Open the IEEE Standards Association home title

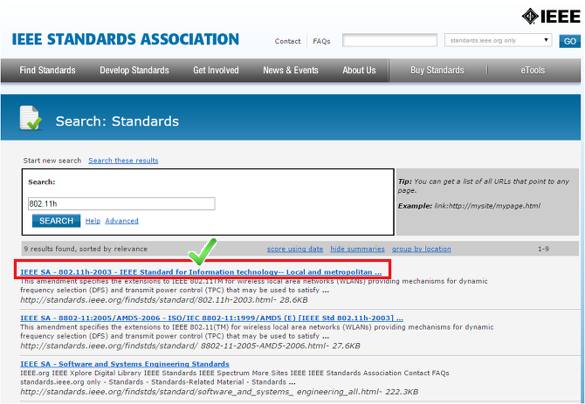pyautogui.click(x=126, y=39)
